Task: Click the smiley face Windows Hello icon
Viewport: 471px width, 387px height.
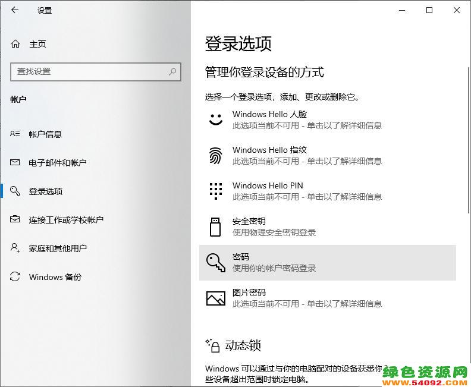Action: pyautogui.click(x=216, y=119)
